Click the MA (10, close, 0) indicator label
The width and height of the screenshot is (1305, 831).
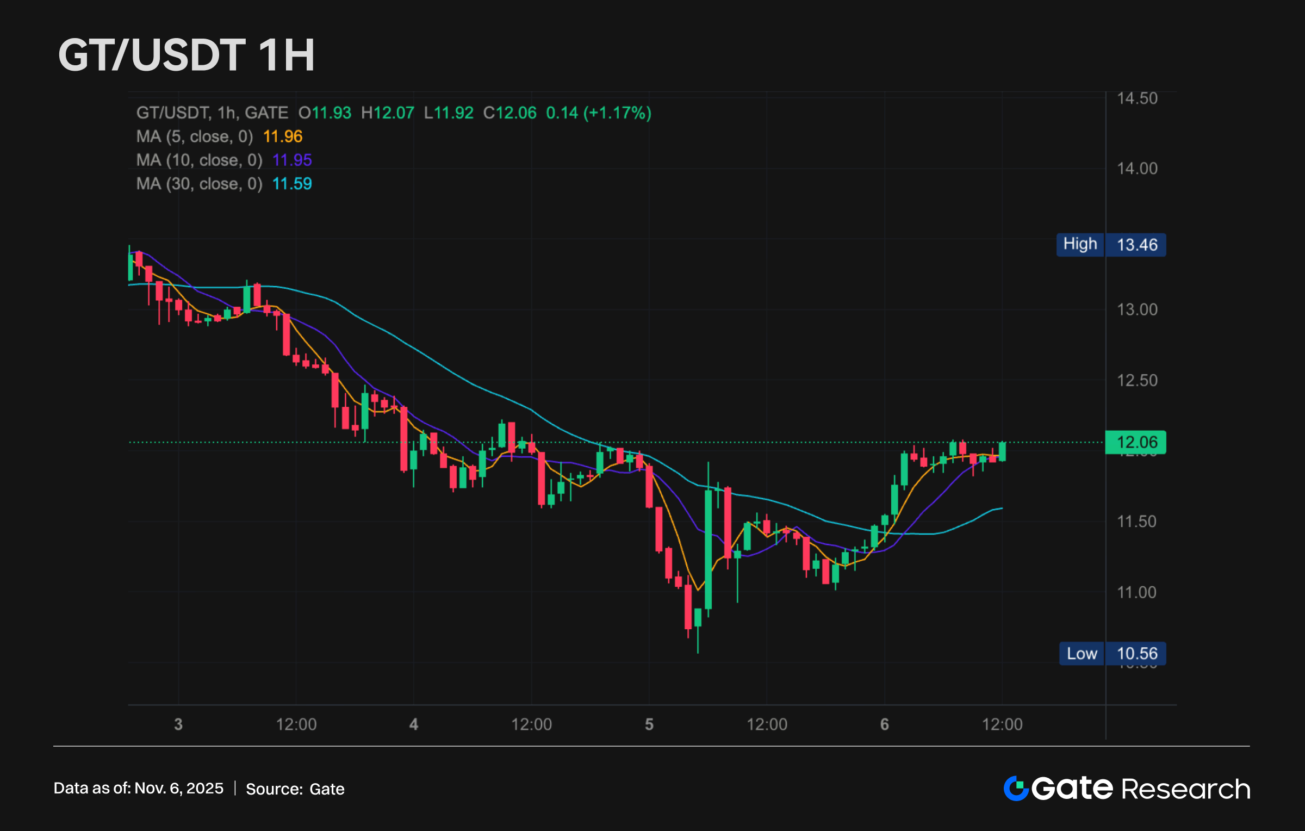(x=199, y=160)
